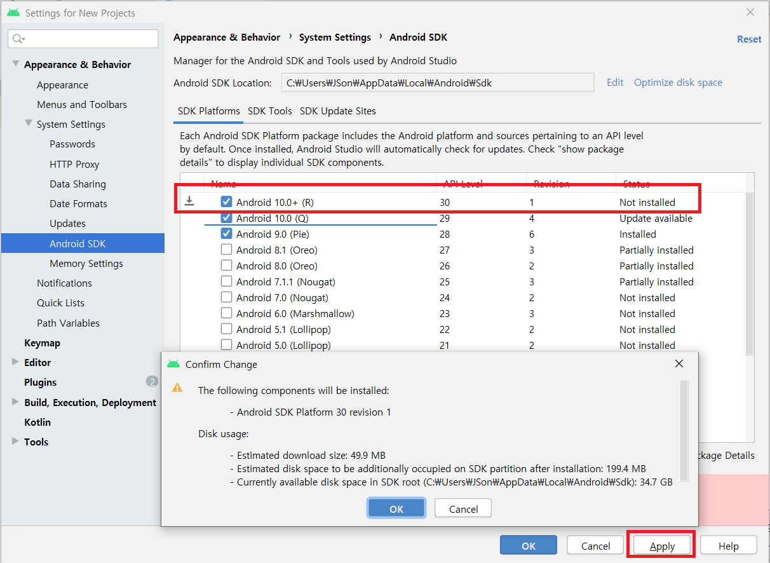The height and width of the screenshot is (563, 770).
Task: Click the Confirm Change dialog scrollbar
Action: pos(684,431)
